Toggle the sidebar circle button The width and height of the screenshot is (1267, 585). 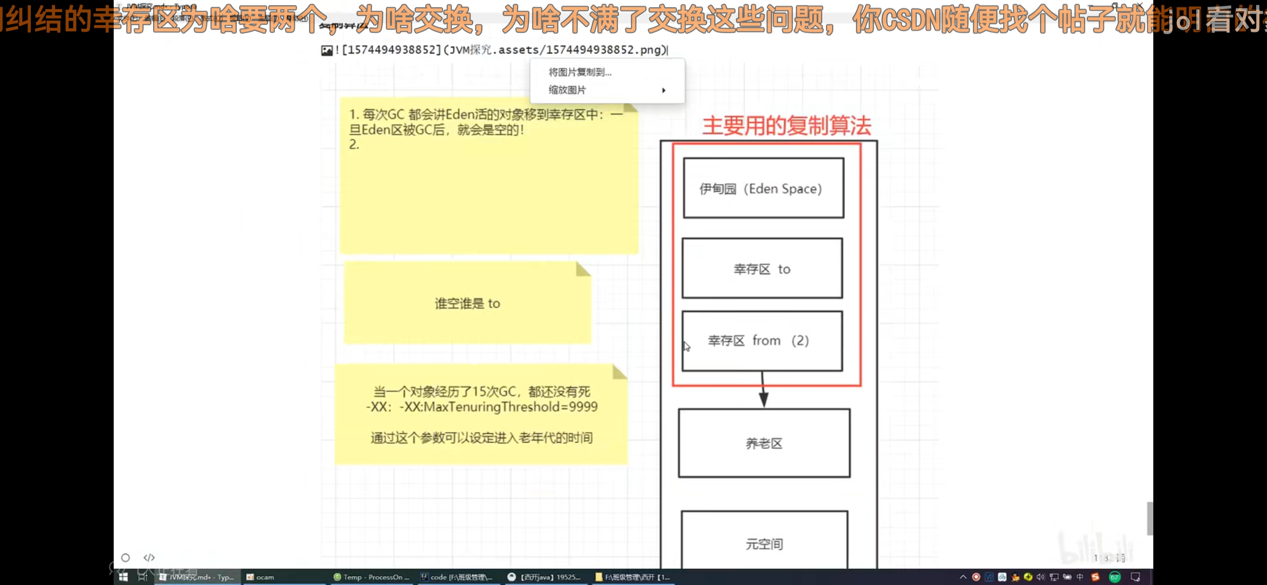(125, 557)
